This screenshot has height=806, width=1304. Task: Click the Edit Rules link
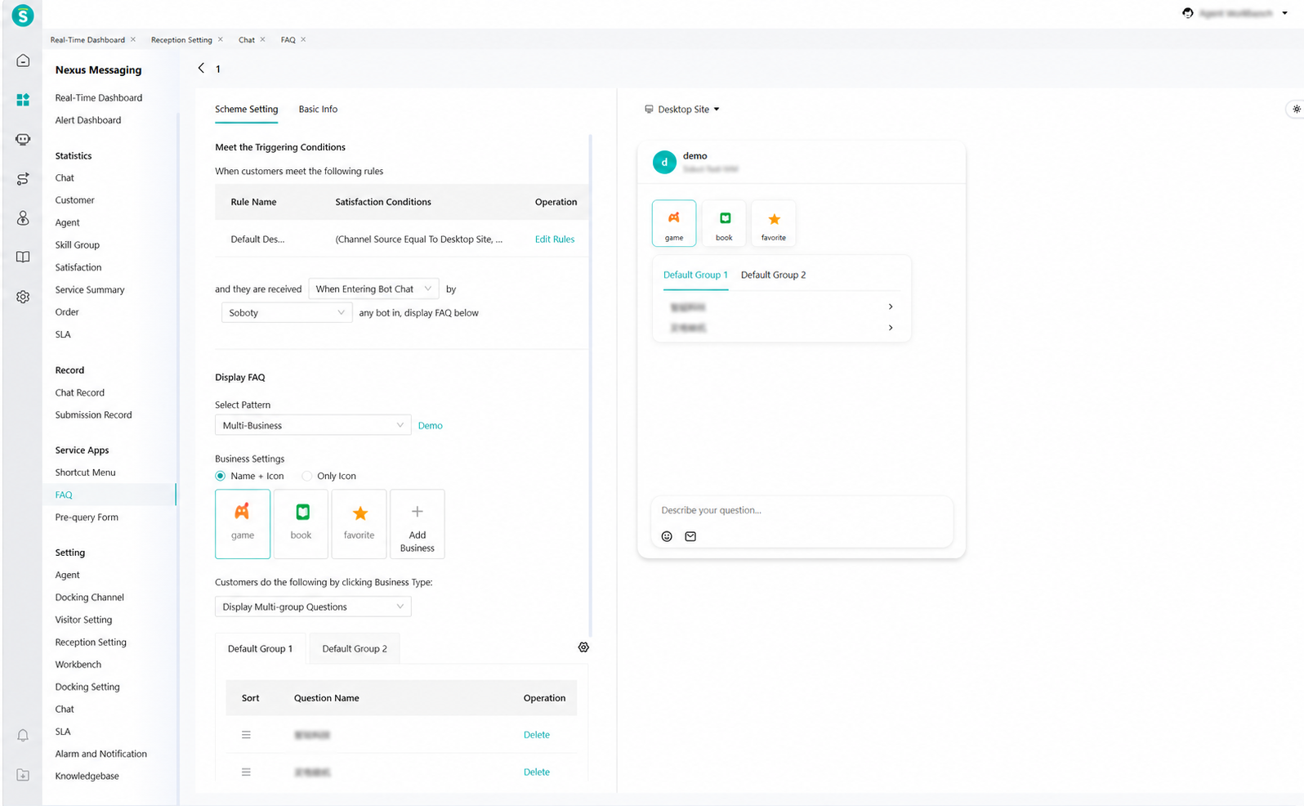[555, 240]
